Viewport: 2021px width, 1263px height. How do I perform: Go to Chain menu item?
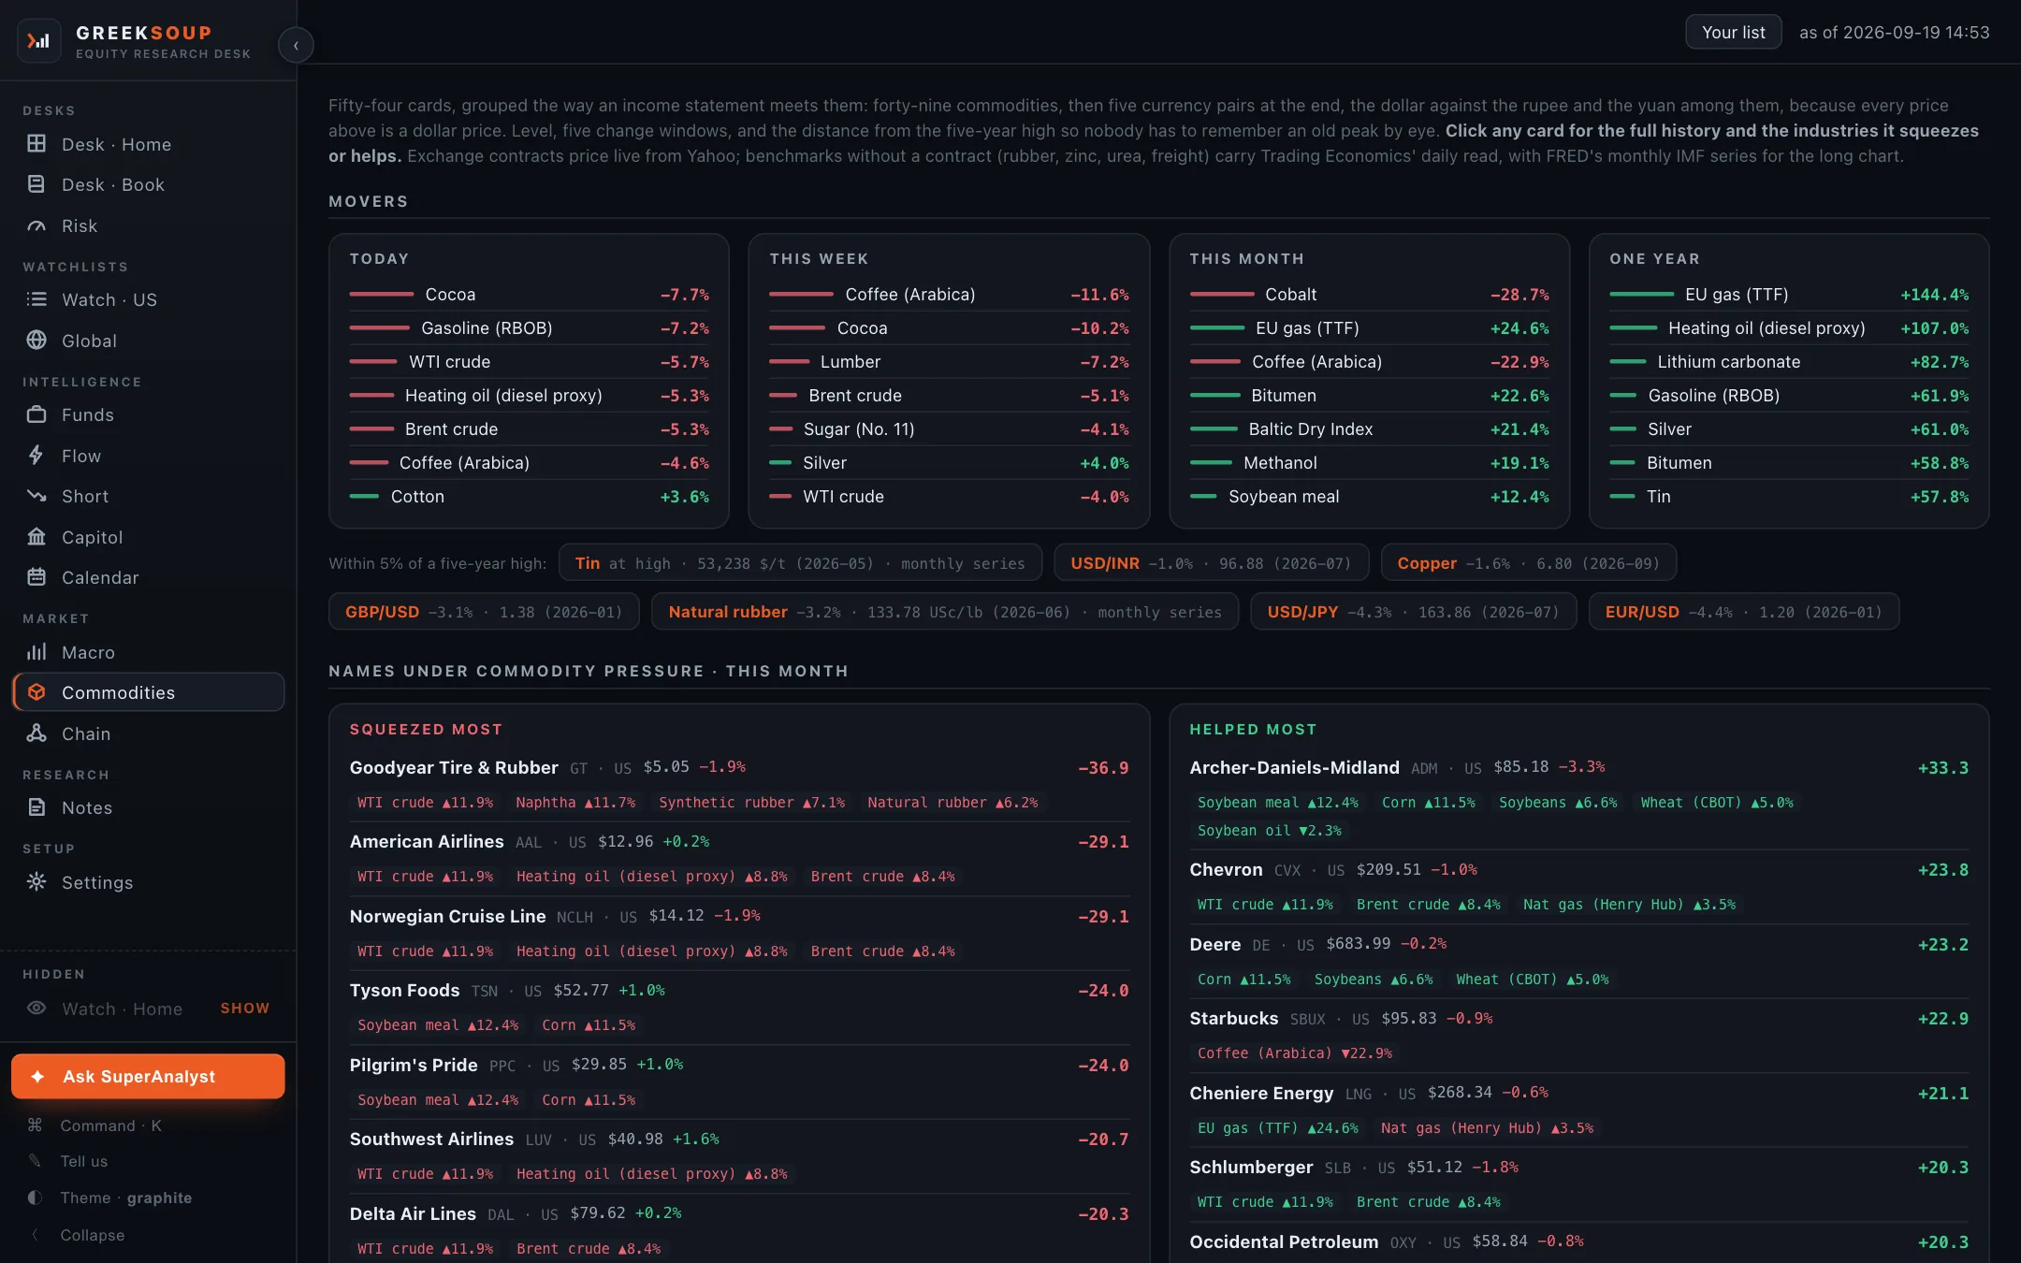tap(148, 733)
